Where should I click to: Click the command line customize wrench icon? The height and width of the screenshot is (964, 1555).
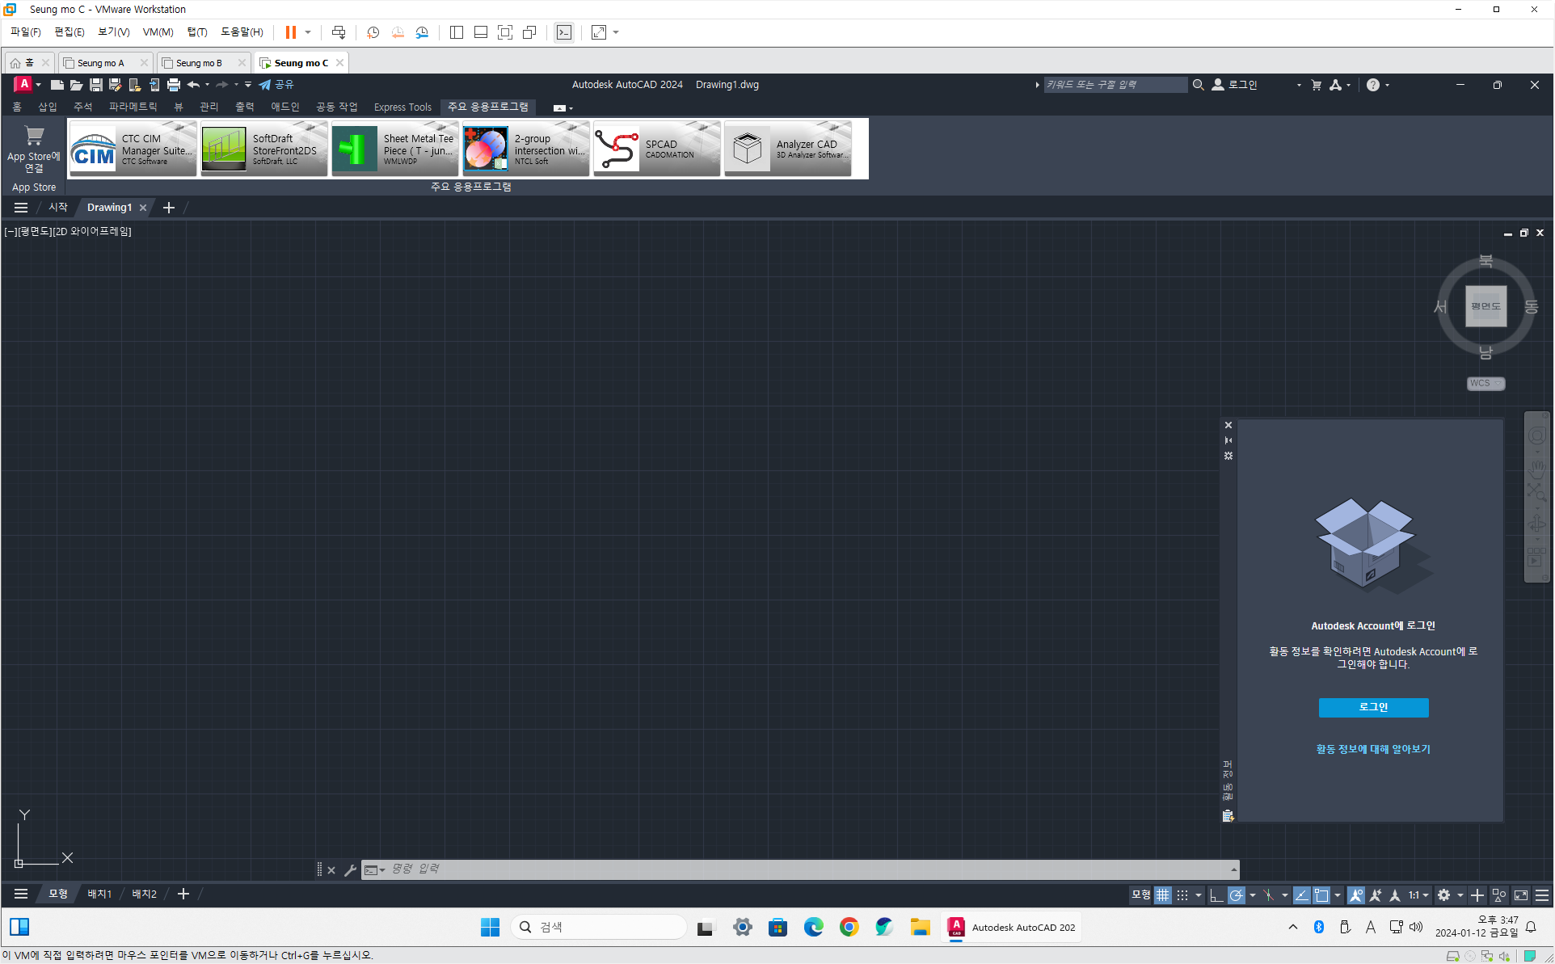(350, 870)
